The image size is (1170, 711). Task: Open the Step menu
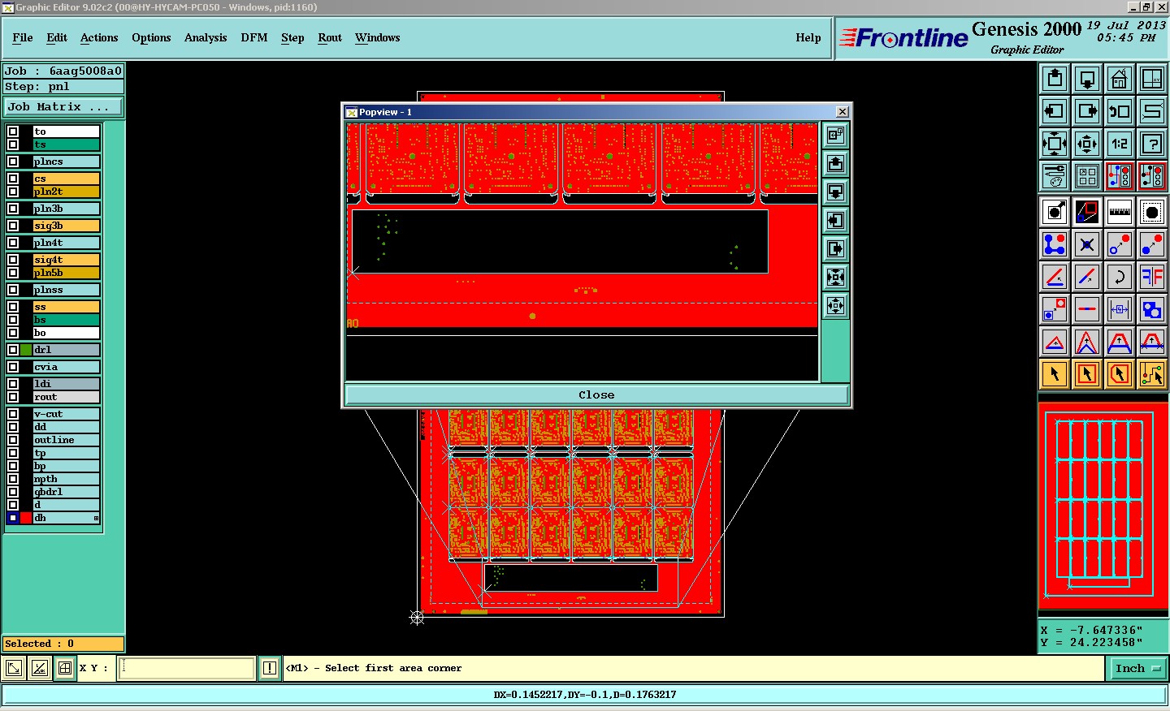[x=292, y=38]
